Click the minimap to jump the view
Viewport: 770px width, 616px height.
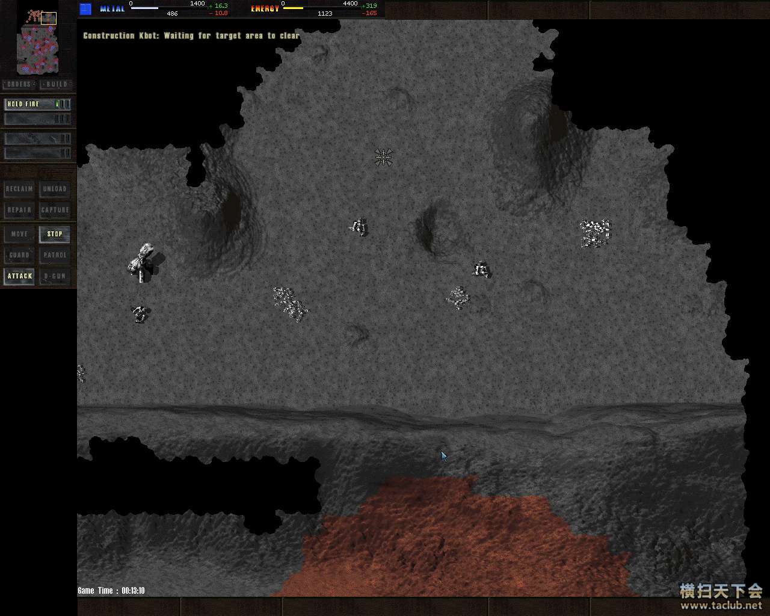(x=37, y=41)
